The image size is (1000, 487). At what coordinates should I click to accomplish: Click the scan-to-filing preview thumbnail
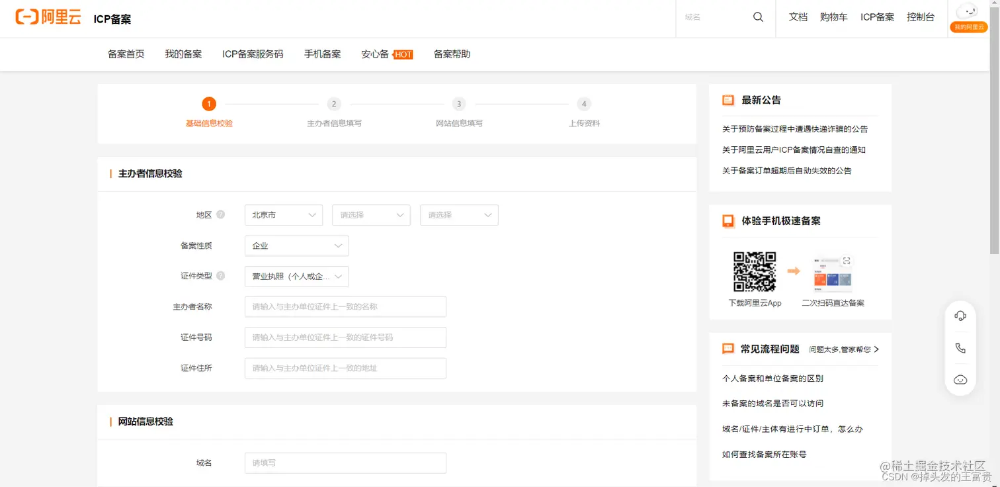[x=833, y=273]
